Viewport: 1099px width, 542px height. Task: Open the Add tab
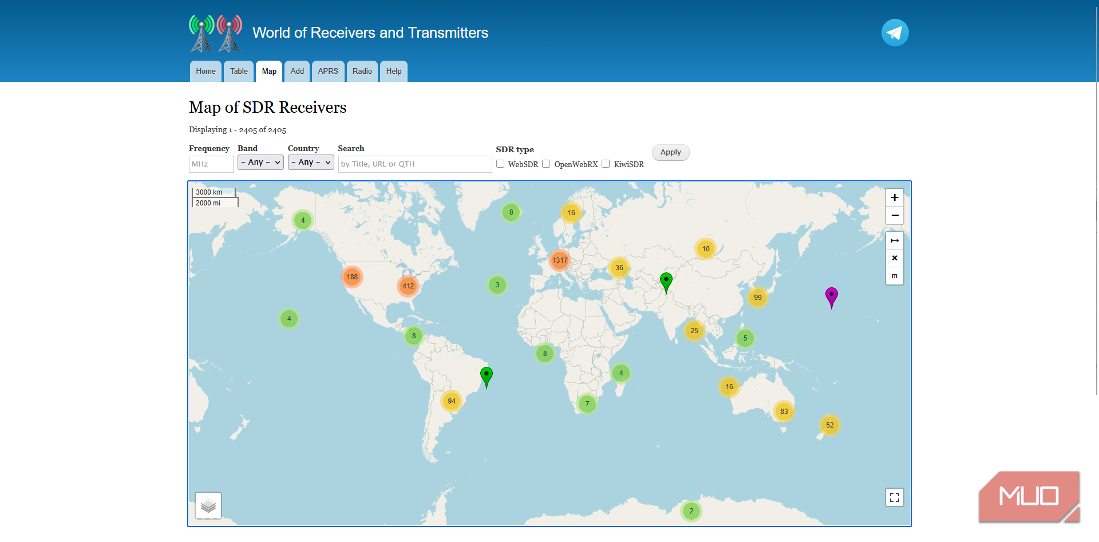297,71
